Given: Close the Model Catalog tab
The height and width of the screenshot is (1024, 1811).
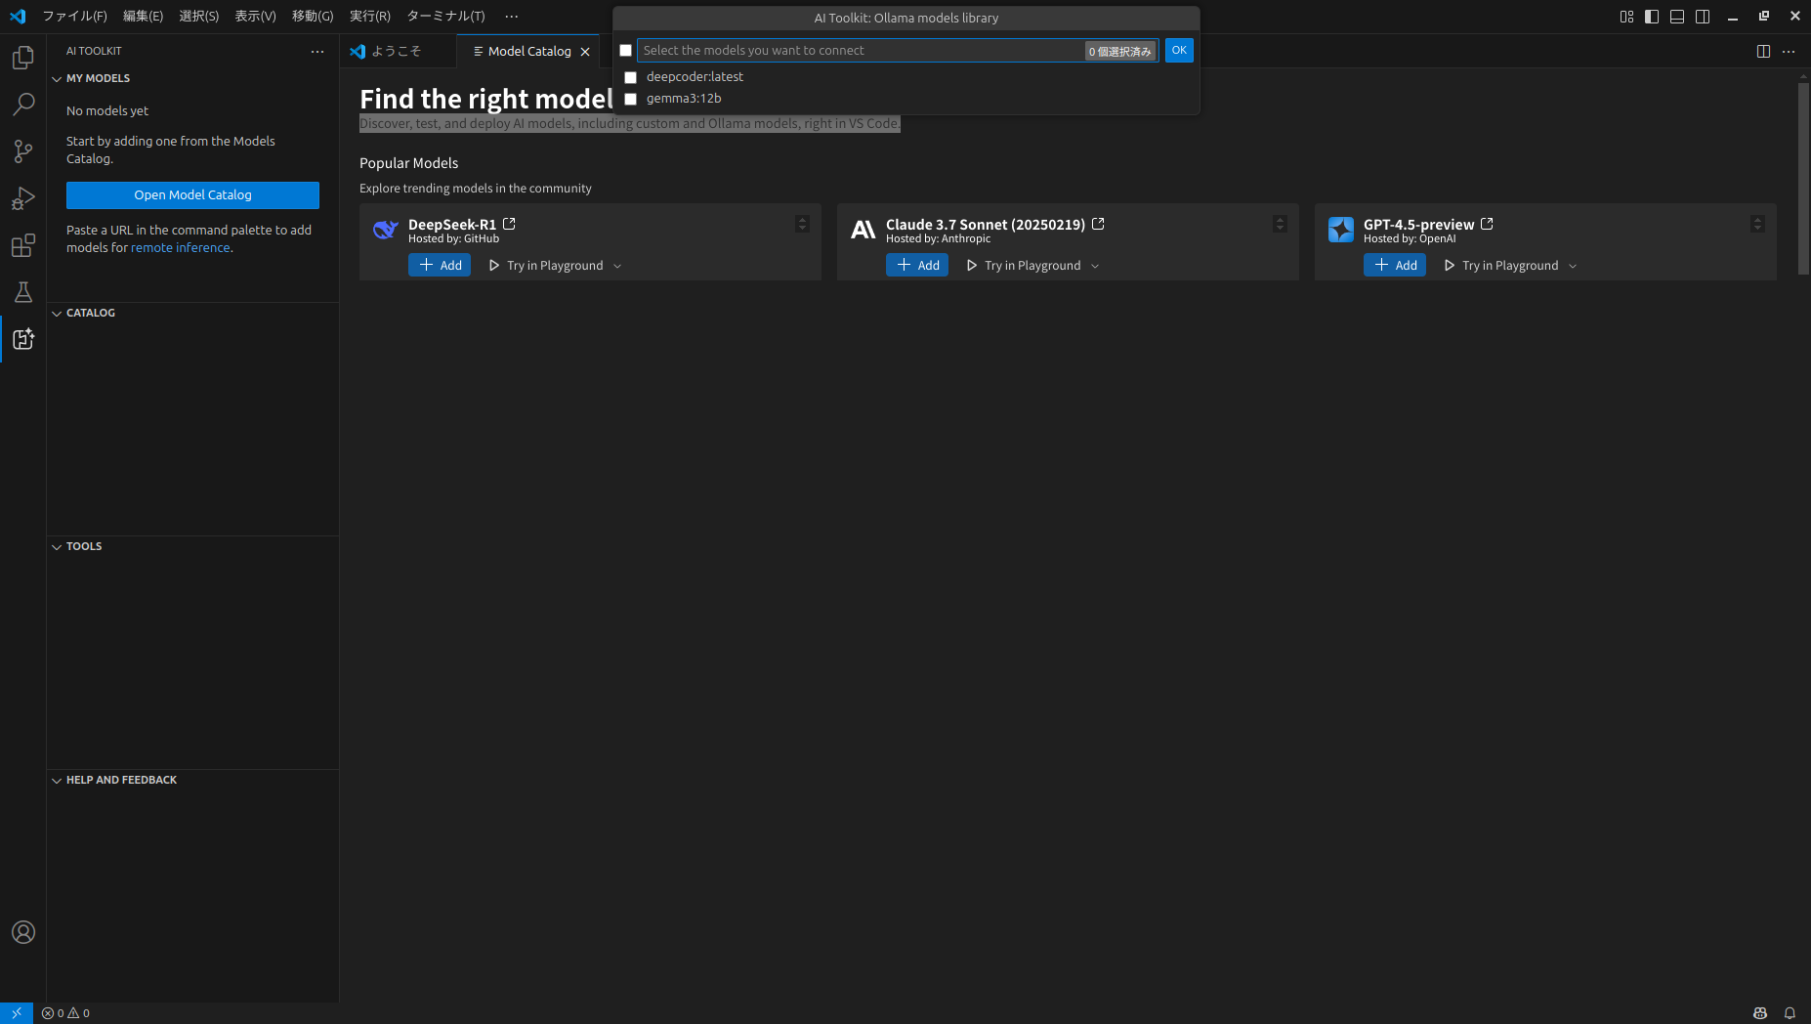Looking at the screenshot, I should point(585,52).
